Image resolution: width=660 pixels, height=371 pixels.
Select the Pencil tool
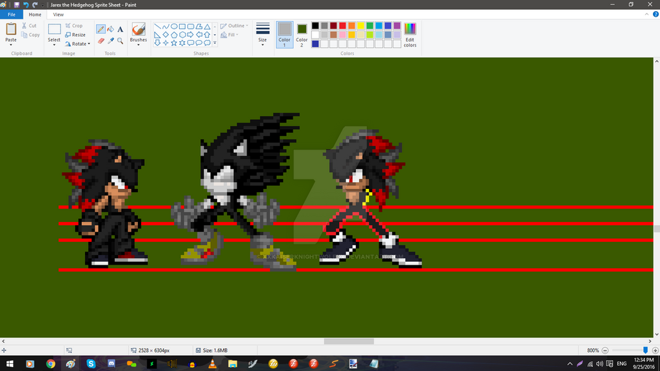click(101, 29)
